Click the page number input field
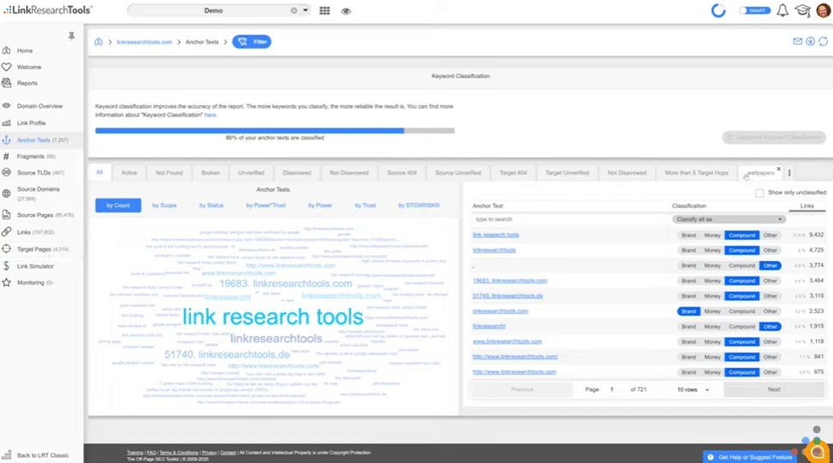This screenshot has height=463, width=833. [614, 389]
